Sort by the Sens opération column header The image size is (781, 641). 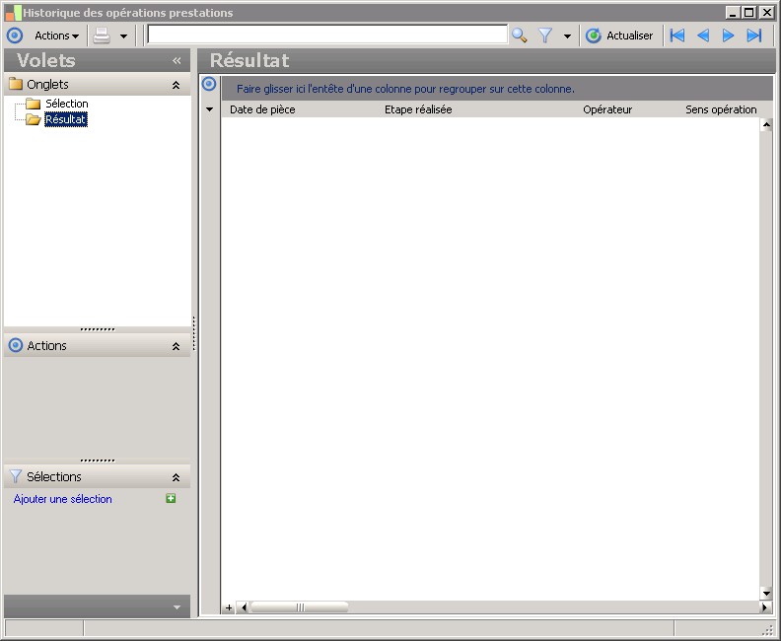point(721,109)
